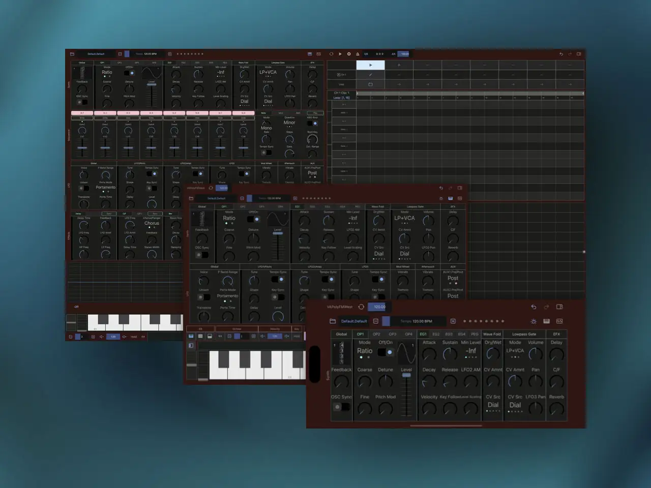651x488 pixels.
Task: Undo last action in front synth window
Action: (x=534, y=307)
